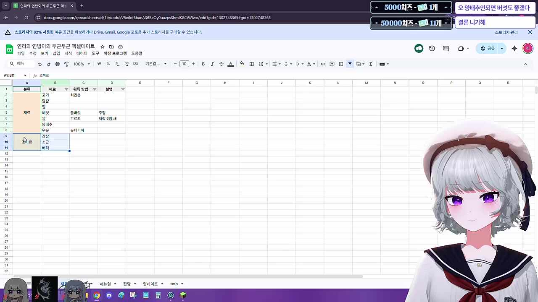Image resolution: width=538 pixels, height=302 pixels.
Task: Open the font family dropdown
Action: [x=156, y=64]
